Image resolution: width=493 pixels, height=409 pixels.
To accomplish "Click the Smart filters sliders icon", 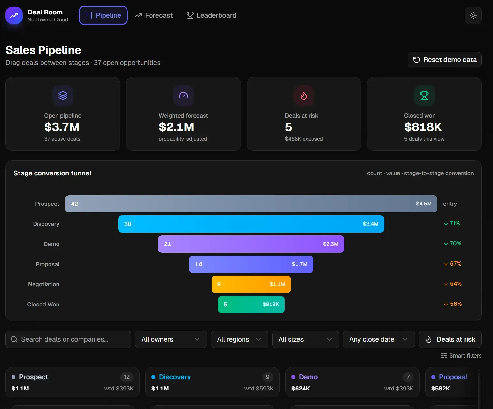I will [444, 356].
